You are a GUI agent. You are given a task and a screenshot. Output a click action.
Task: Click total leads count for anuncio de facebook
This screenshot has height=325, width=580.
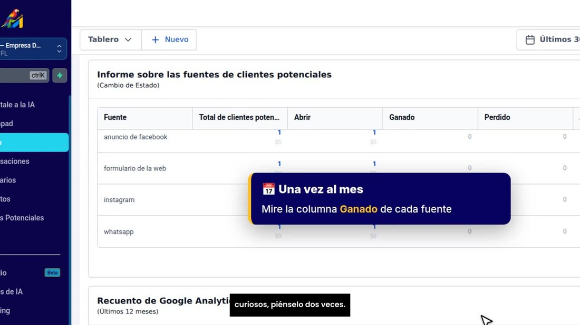click(279, 133)
